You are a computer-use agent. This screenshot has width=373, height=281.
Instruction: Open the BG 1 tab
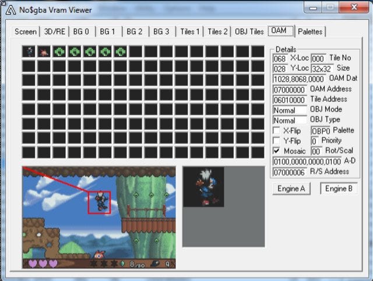(107, 31)
